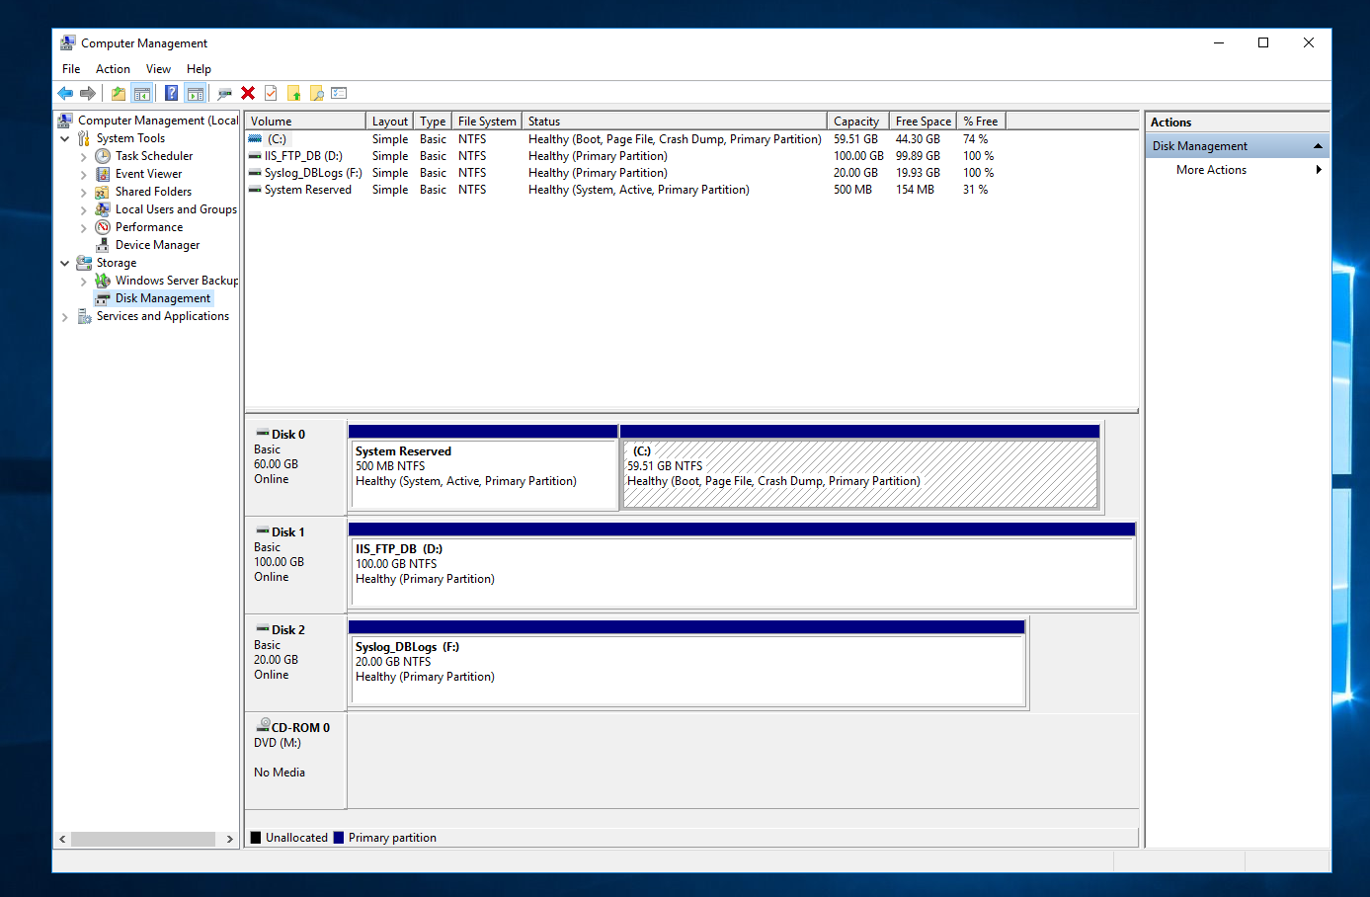Collapse the Disk Management actions section

(1318, 146)
